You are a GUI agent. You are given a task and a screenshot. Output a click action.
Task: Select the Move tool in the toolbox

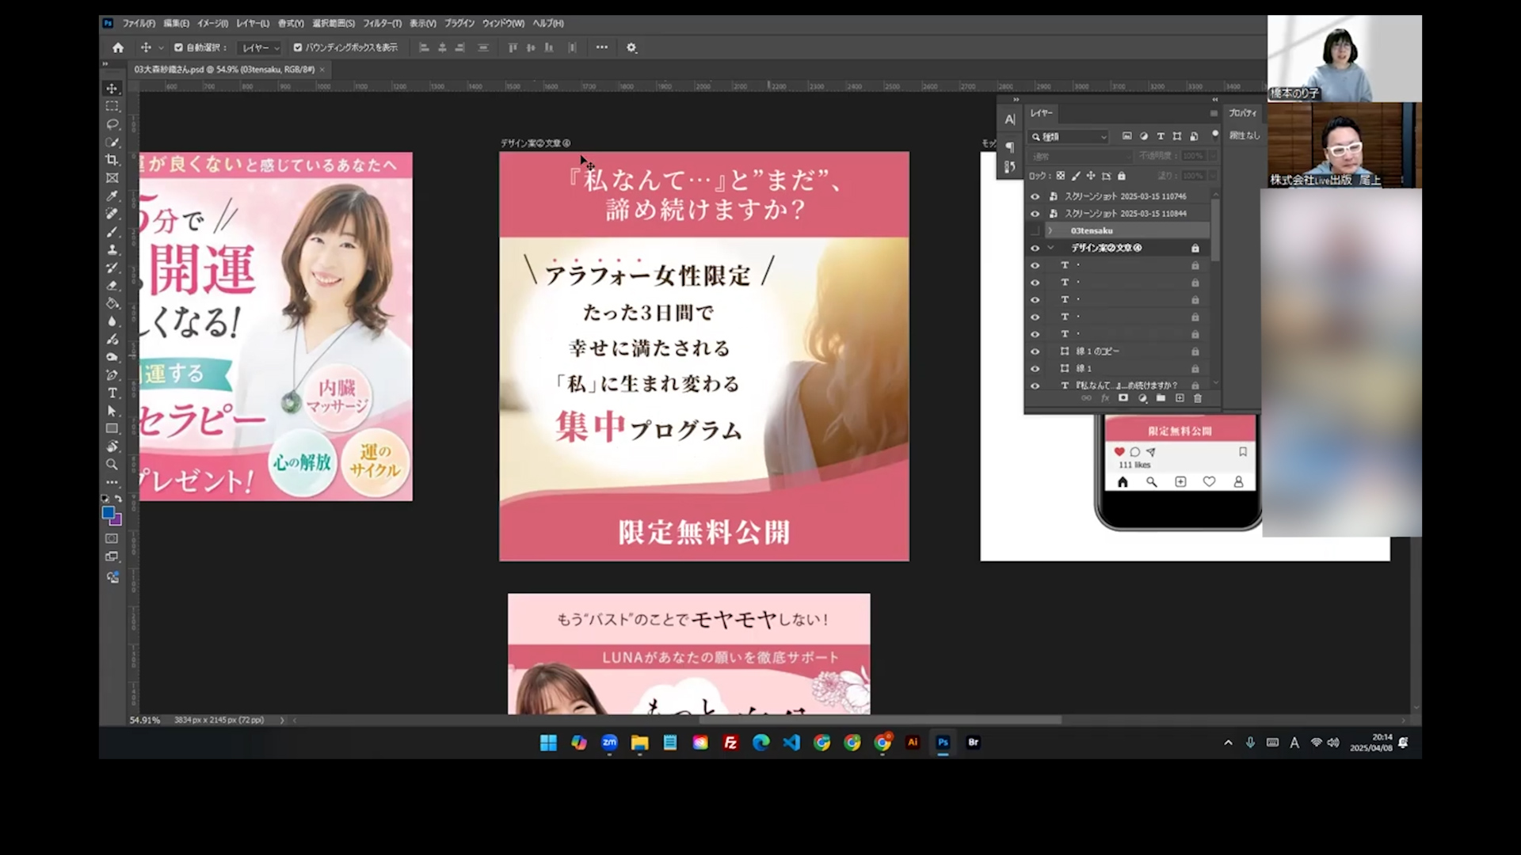pos(112,89)
